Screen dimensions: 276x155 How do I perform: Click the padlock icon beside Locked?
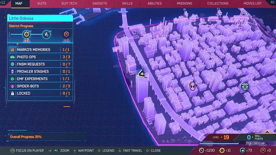click(x=12, y=93)
